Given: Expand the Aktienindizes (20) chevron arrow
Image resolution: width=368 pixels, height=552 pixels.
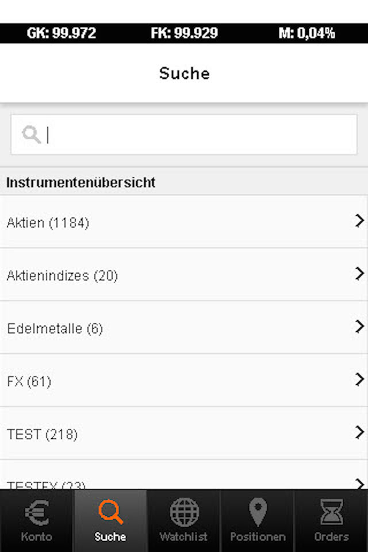Looking at the screenshot, I should tap(360, 273).
